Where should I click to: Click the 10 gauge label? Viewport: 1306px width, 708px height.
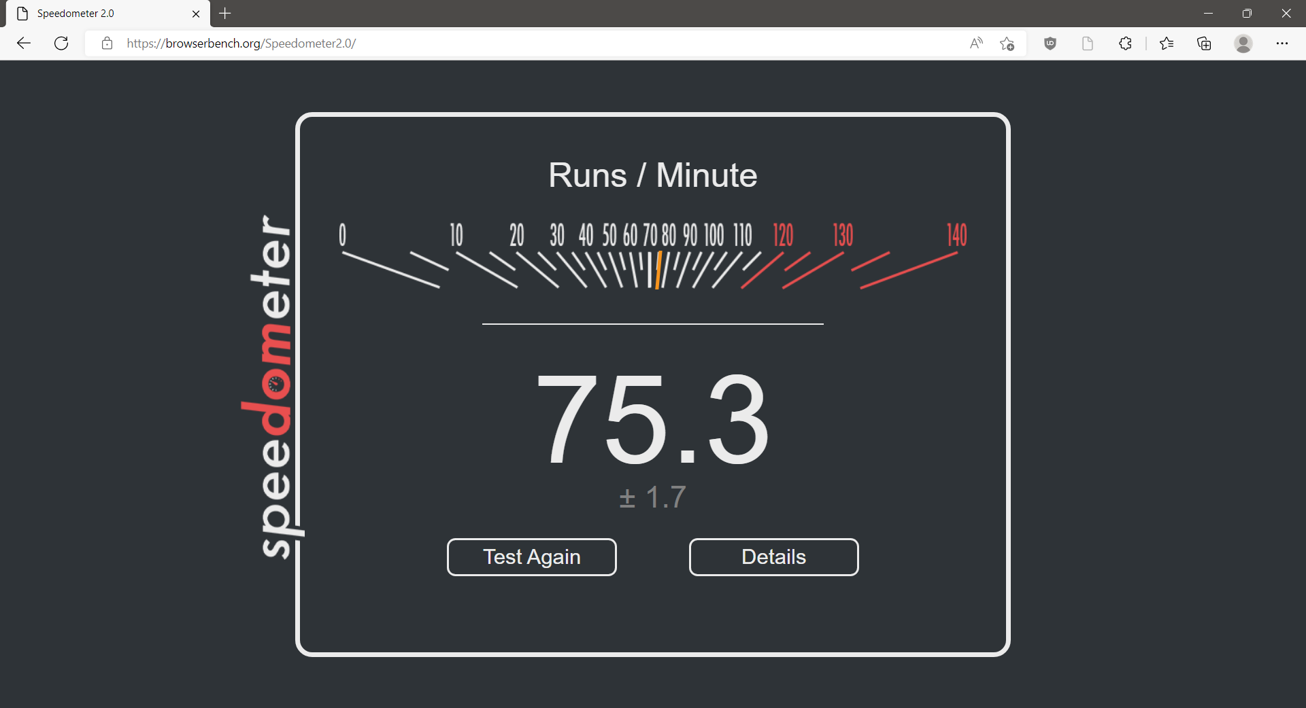[456, 235]
